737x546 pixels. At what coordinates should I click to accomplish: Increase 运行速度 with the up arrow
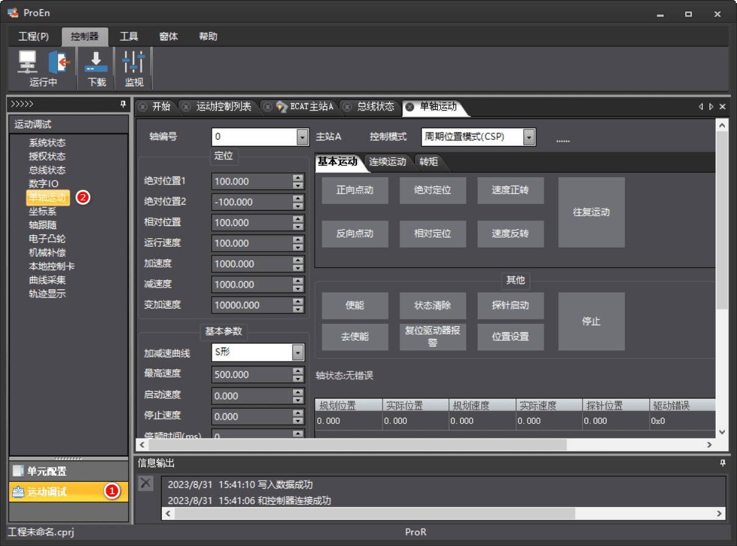298,239
